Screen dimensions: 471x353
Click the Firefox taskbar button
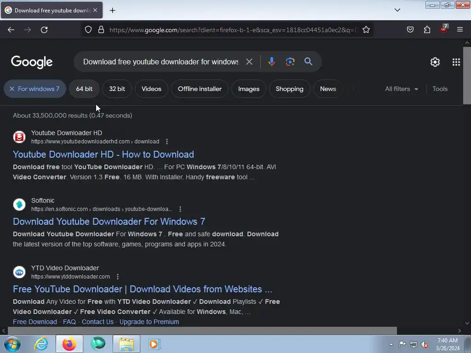pyautogui.click(x=69, y=344)
